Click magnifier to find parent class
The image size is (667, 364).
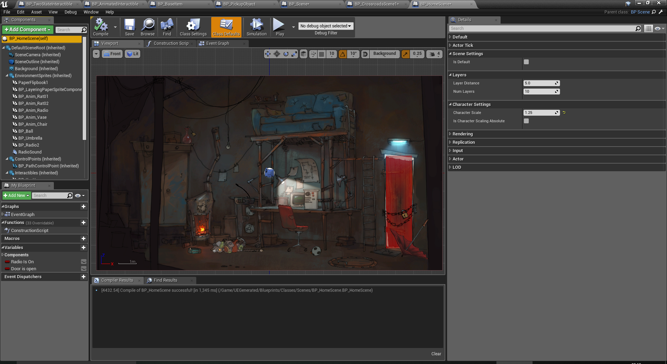coord(654,12)
